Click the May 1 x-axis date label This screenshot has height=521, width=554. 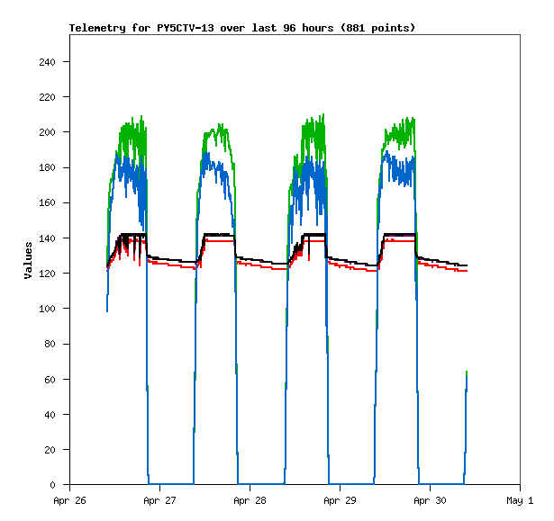click(520, 500)
